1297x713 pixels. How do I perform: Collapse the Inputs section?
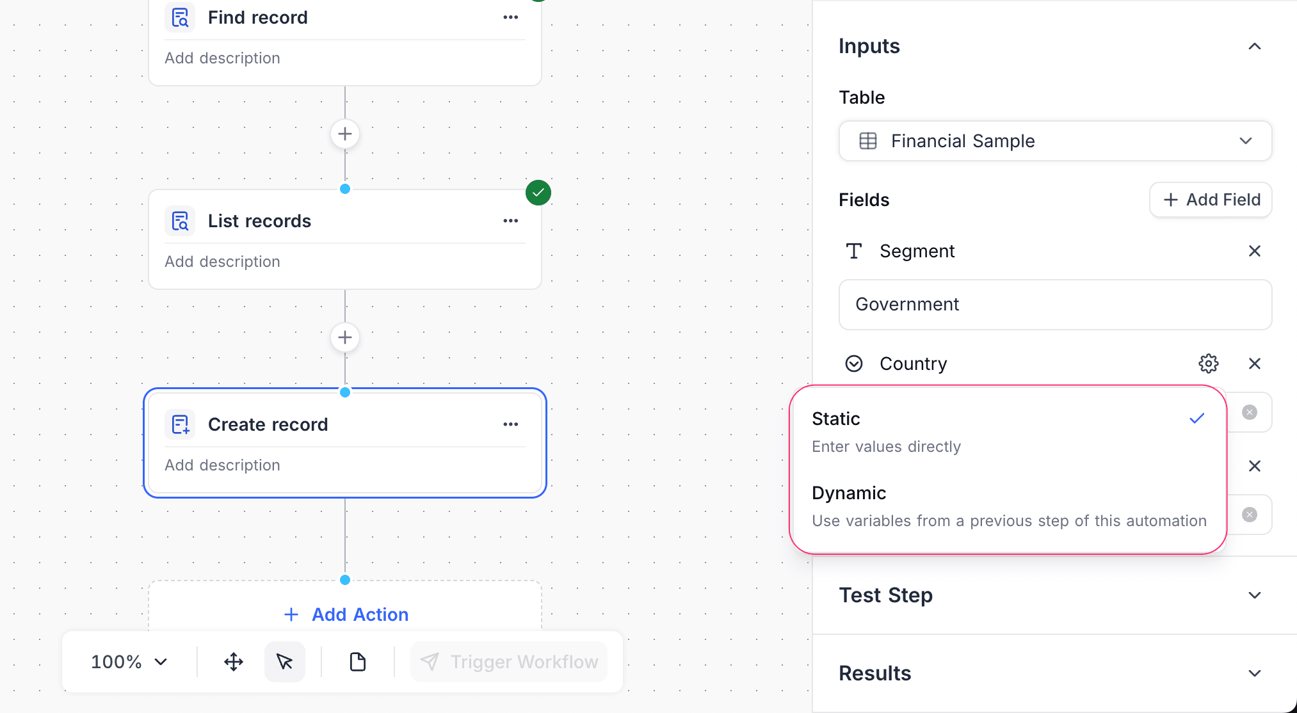pos(1254,46)
